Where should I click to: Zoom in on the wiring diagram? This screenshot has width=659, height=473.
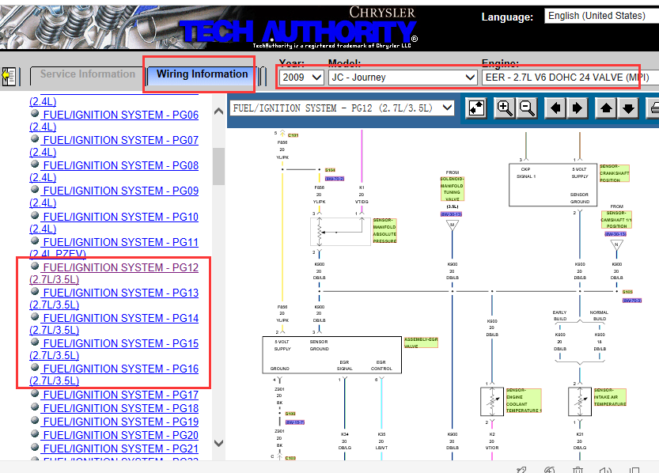point(505,108)
